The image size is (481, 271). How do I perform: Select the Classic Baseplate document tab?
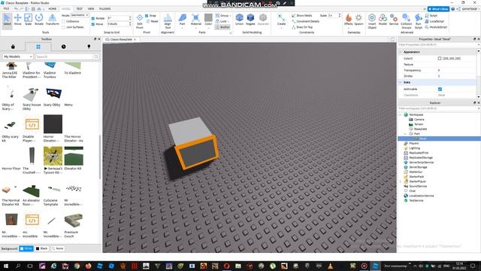tap(121, 39)
